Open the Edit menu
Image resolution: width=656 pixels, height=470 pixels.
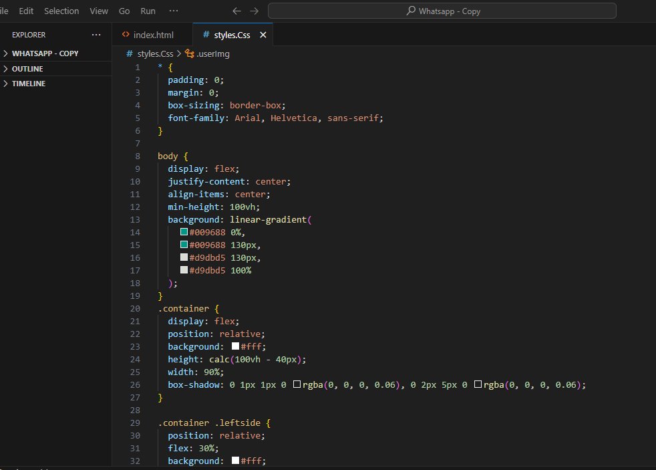[26, 11]
